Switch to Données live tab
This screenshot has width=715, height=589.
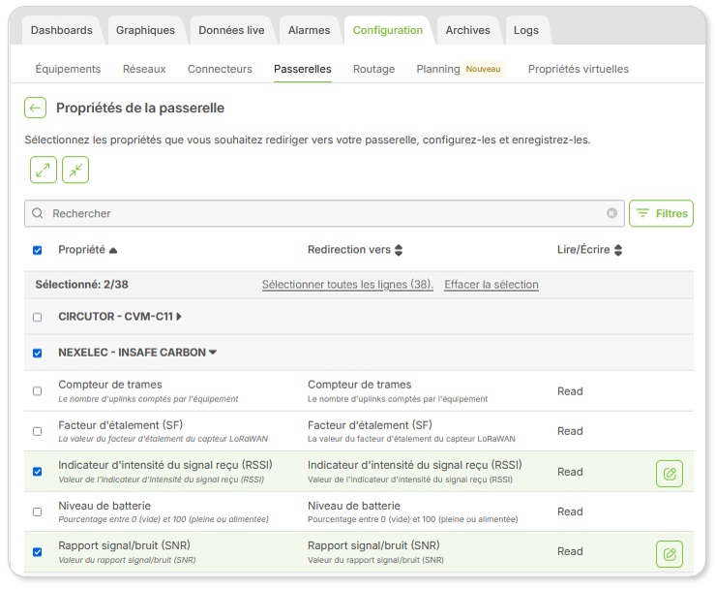point(231,30)
